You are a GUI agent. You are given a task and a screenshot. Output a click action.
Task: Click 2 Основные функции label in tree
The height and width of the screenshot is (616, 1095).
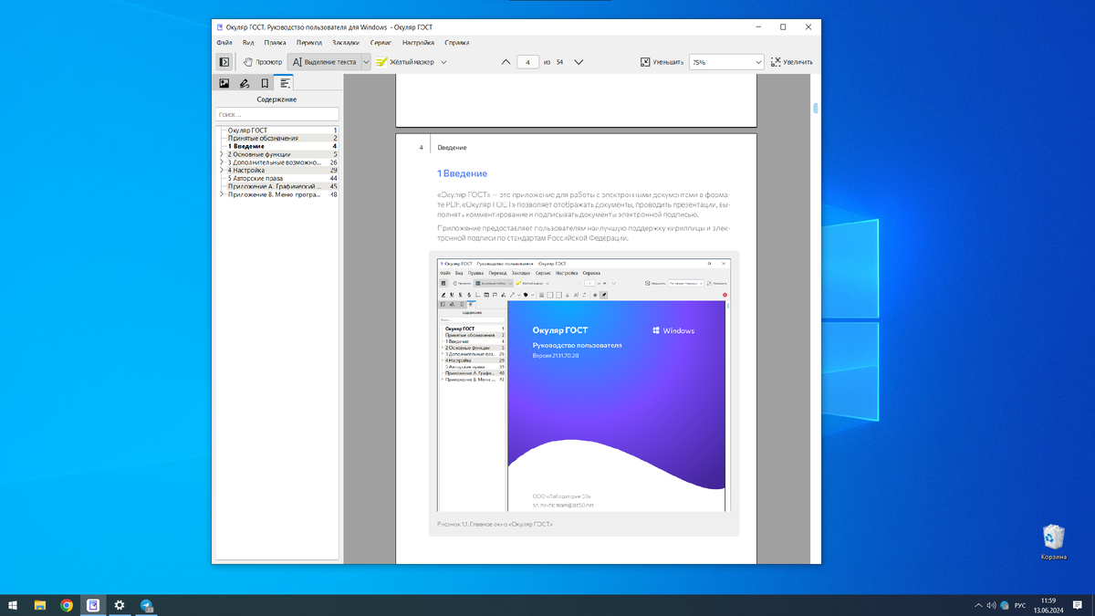point(259,154)
